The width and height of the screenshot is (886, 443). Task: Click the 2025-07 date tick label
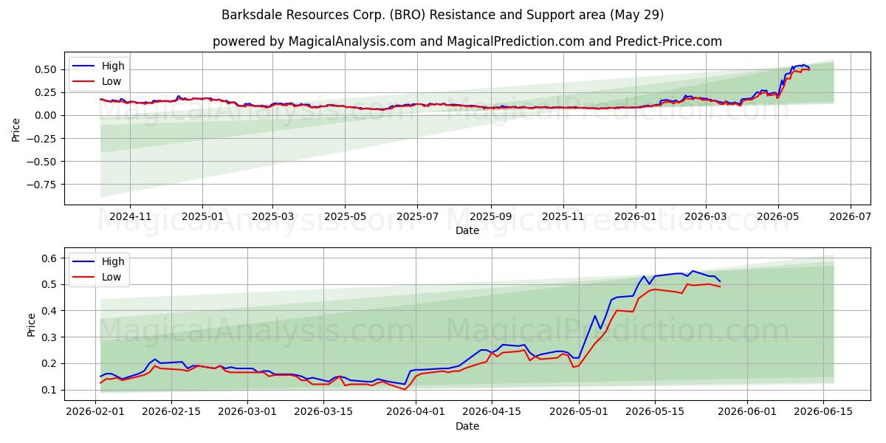coord(417,217)
